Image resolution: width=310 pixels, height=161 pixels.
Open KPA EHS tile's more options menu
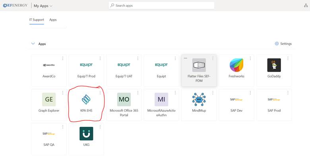click(x=100, y=93)
